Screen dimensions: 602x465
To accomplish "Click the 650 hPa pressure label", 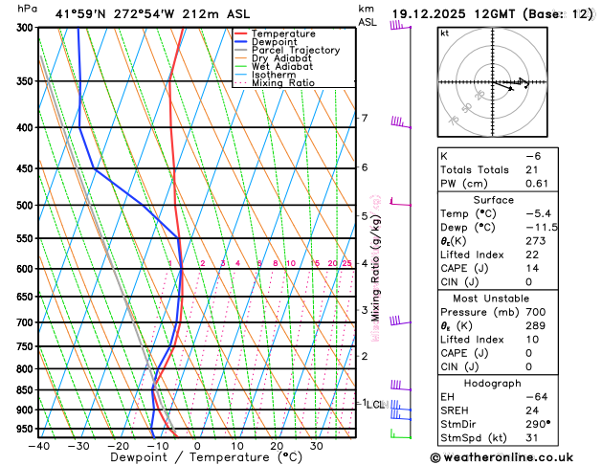I will click(x=27, y=297).
